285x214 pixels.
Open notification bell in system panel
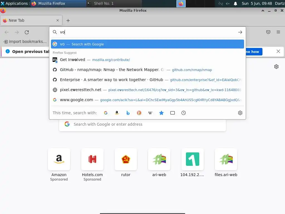point(235,4)
